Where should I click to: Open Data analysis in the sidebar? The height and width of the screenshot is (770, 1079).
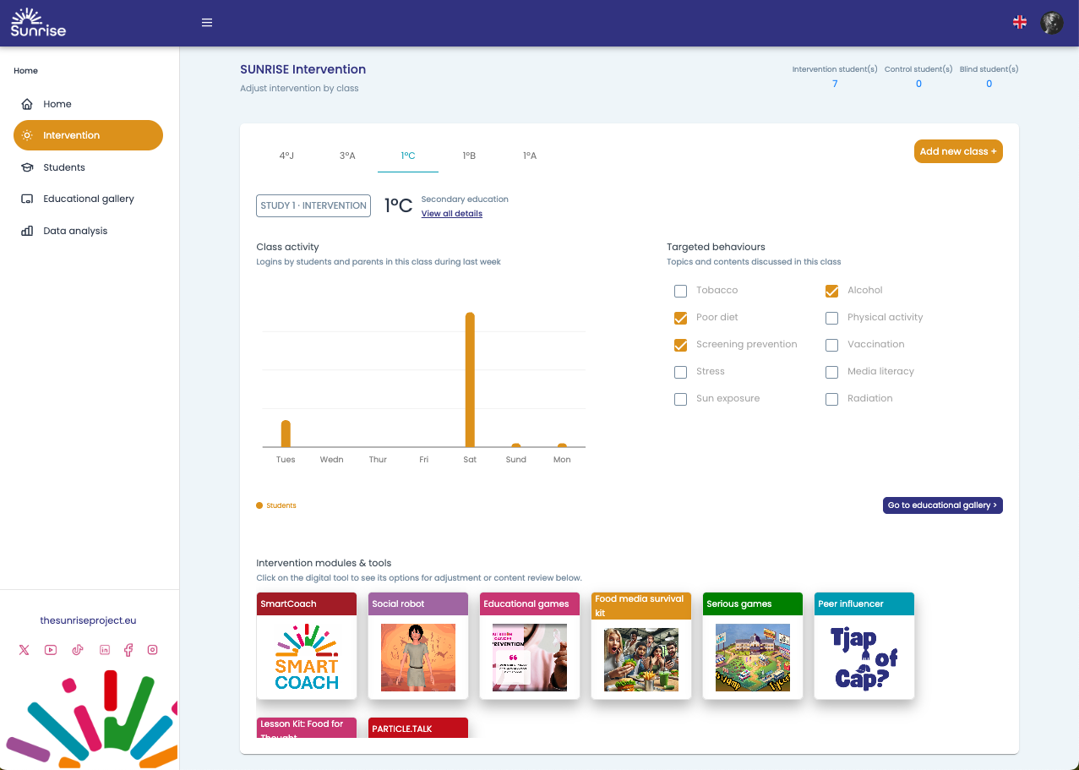coord(75,231)
